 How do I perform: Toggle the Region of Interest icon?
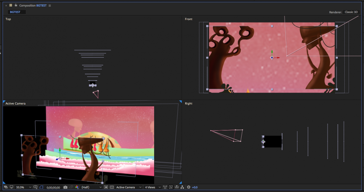[106, 187]
